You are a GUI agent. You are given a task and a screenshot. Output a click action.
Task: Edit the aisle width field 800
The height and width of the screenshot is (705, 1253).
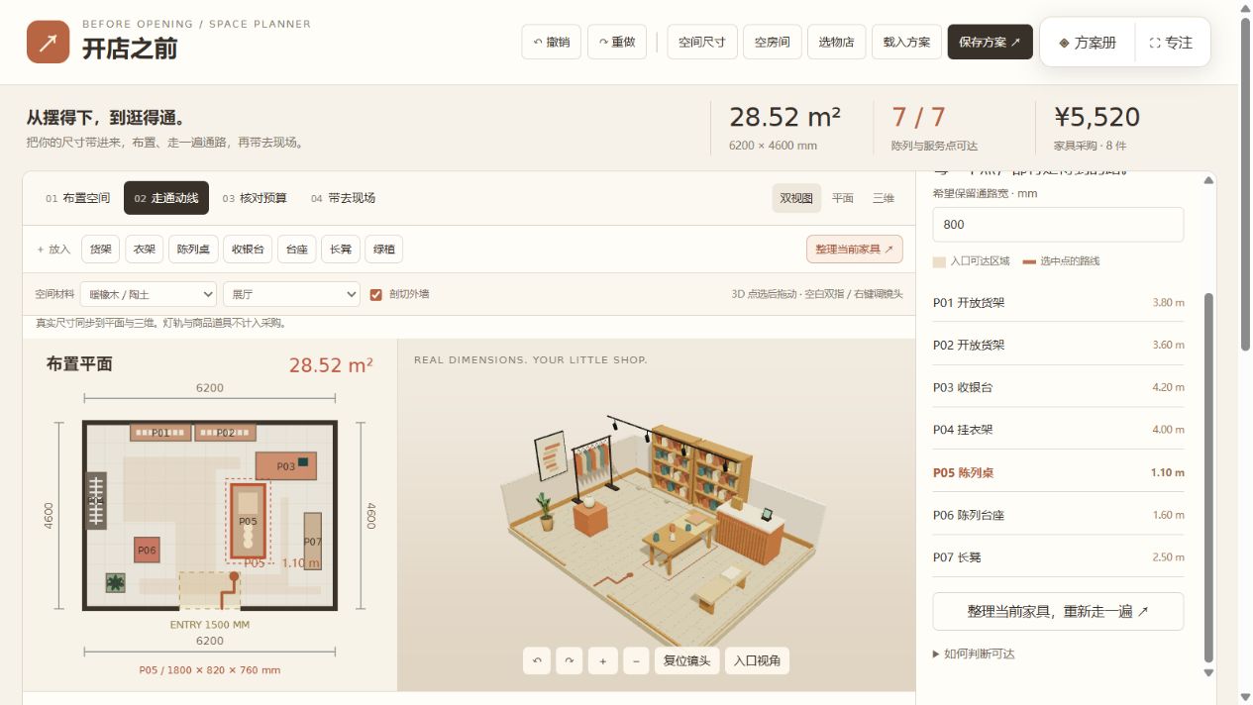click(1058, 225)
